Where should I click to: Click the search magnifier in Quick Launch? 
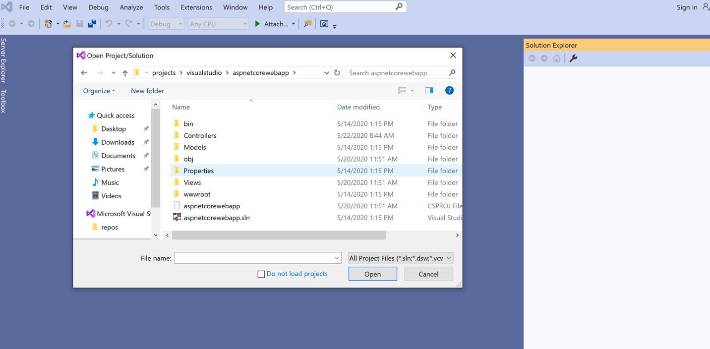click(399, 7)
